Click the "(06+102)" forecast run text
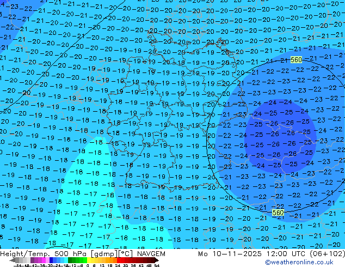345x267 pixels. pyautogui.click(x=327, y=254)
